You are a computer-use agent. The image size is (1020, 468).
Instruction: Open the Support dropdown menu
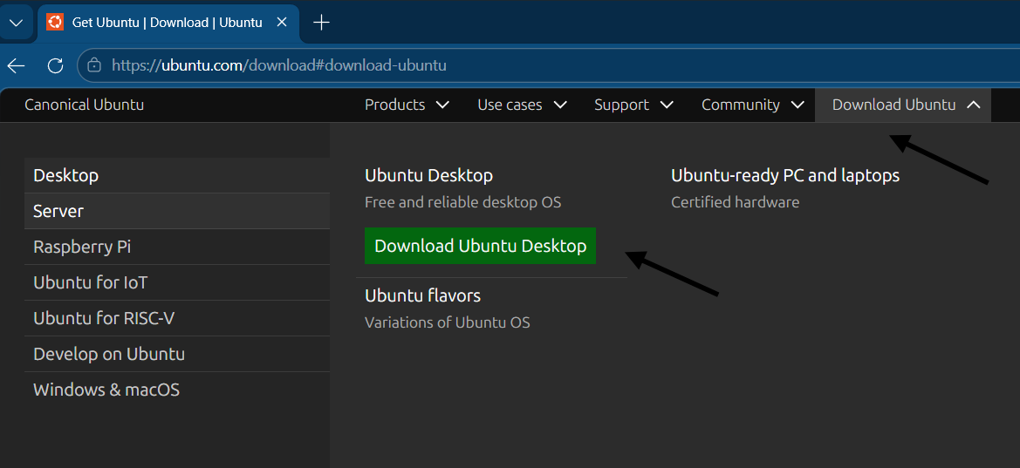coord(633,105)
